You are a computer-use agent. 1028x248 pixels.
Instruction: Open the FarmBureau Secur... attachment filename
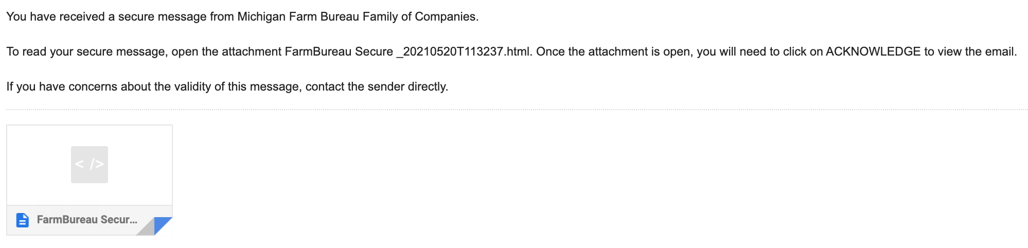click(87, 220)
